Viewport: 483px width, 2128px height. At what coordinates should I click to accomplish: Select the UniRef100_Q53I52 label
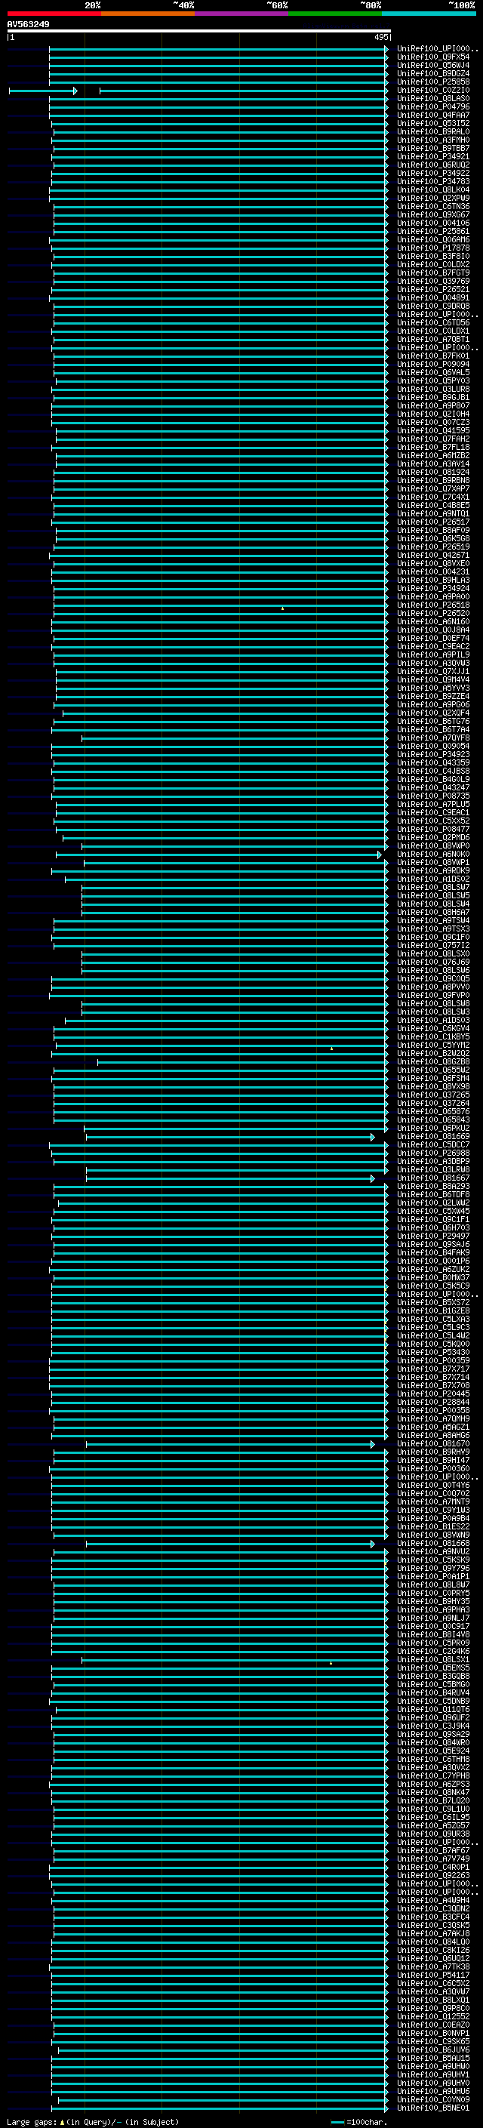[432, 123]
